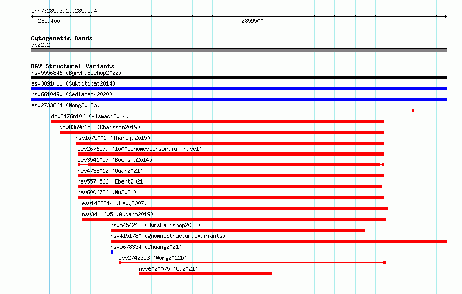
Task: Click the red bar of nsv3411605
Action: pos(234,219)
